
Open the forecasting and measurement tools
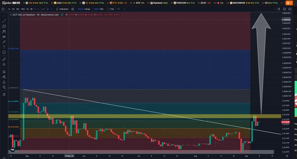(4, 37)
